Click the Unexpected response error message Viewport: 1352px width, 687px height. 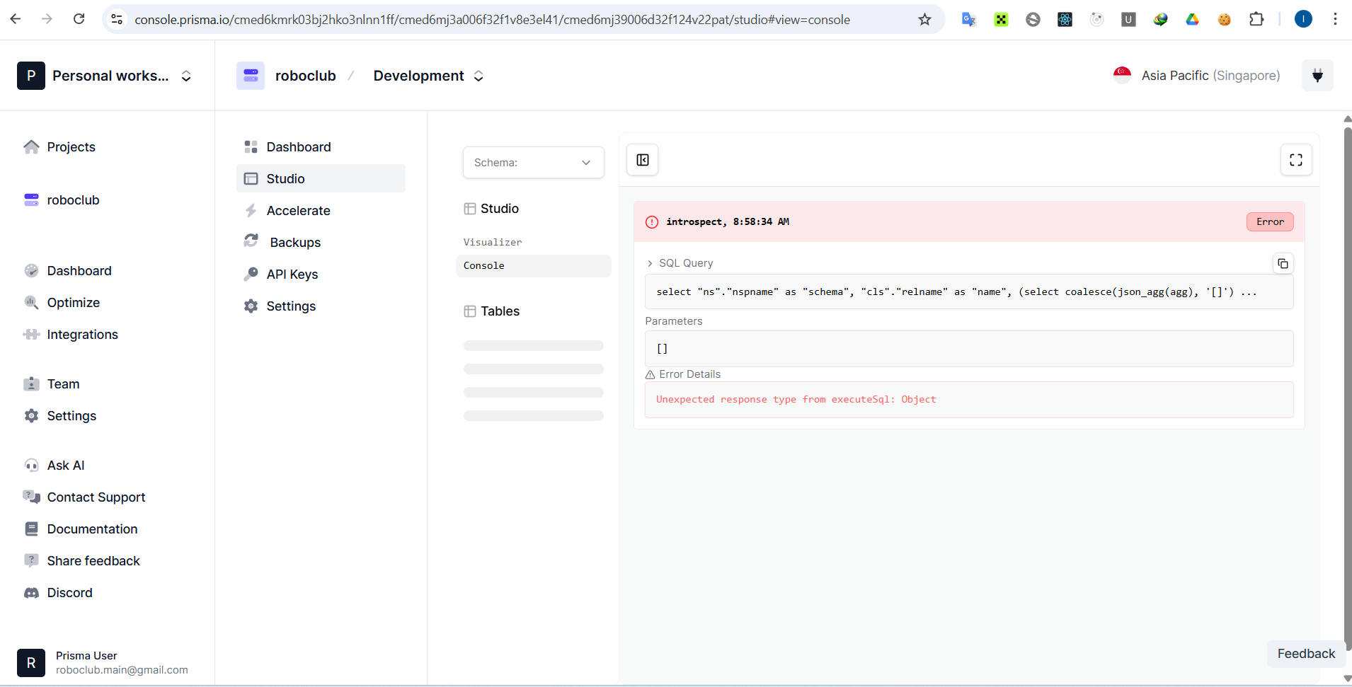(796, 400)
